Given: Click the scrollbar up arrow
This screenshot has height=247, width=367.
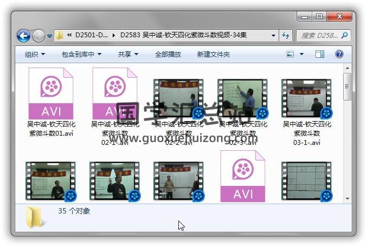Looking at the screenshot, I should [347, 68].
